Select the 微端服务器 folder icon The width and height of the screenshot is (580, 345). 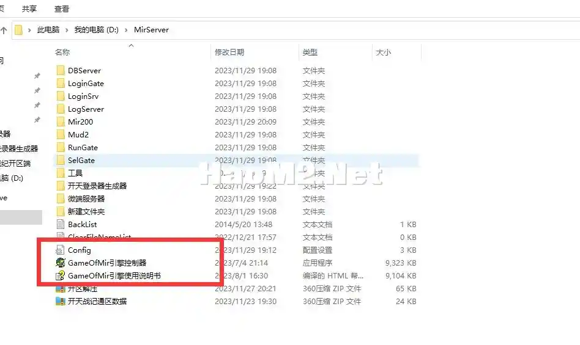coord(61,199)
